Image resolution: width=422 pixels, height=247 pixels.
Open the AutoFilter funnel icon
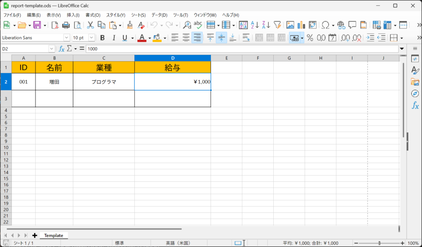point(277,25)
